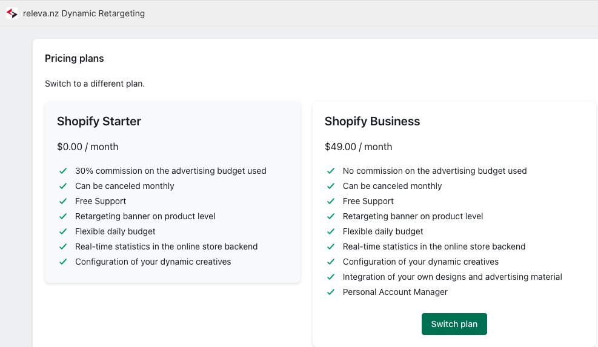
Task: Click Starter plan Retargeting banner checkmark
Action: [x=63, y=216]
